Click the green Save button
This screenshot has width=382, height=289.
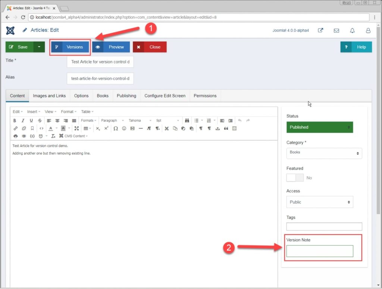[19, 47]
